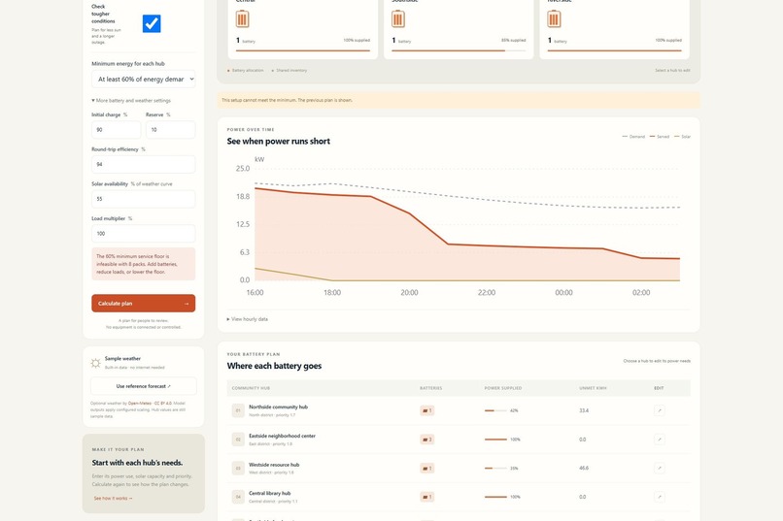Click the Solar availability input field
The height and width of the screenshot is (521, 783).
[x=144, y=199]
